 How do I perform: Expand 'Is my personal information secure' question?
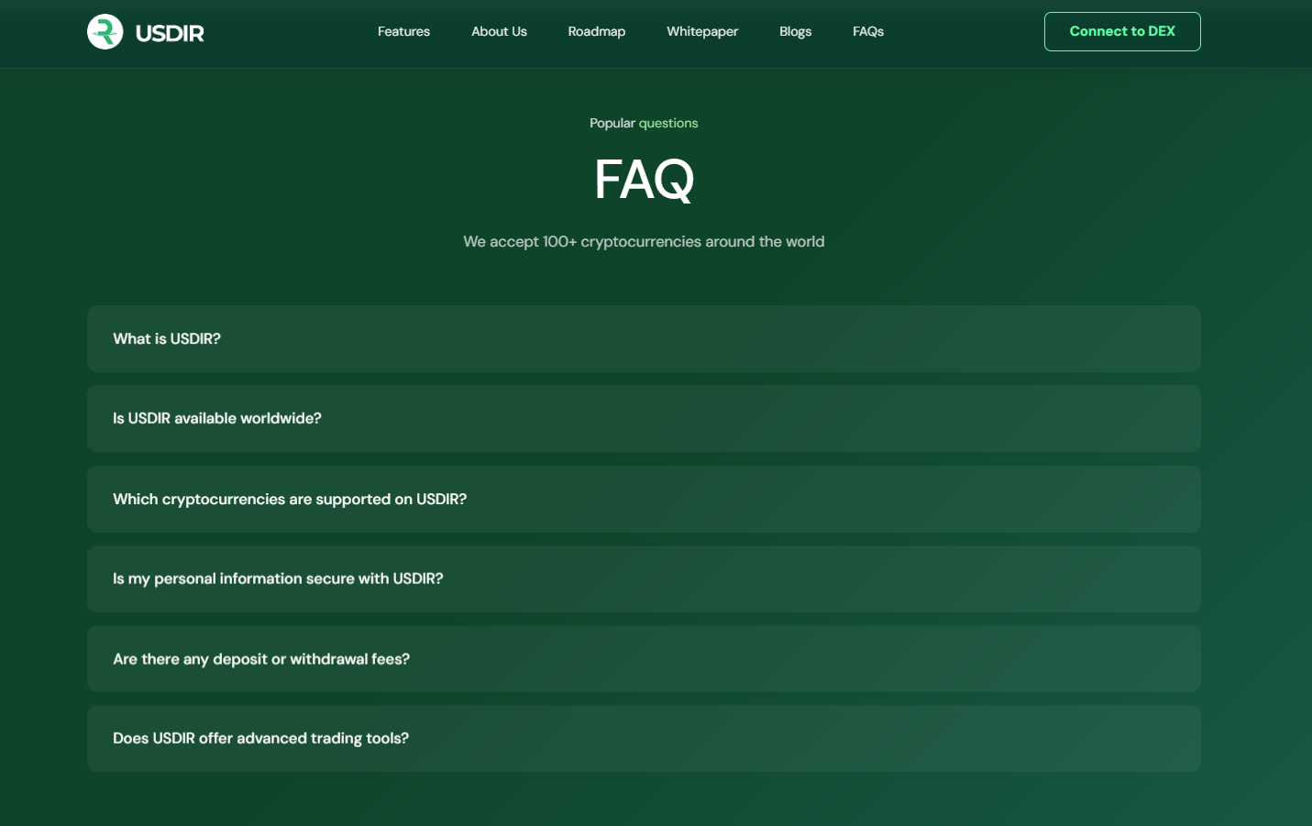tap(644, 578)
